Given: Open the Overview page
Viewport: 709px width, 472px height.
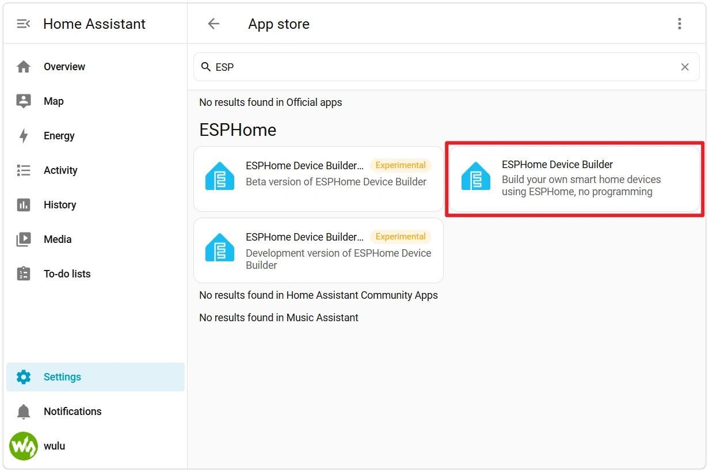Looking at the screenshot, I should pos(96,67).
